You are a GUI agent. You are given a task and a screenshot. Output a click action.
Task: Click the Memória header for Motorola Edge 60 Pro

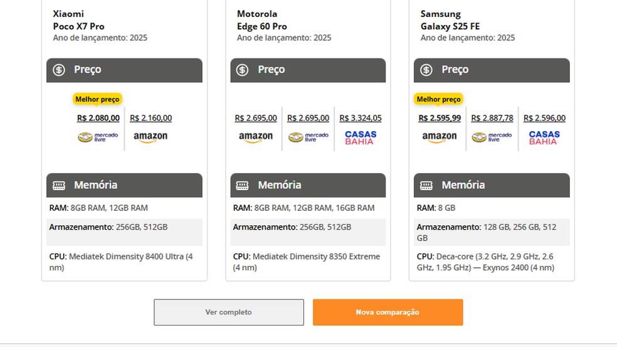(x=308, y=185)
